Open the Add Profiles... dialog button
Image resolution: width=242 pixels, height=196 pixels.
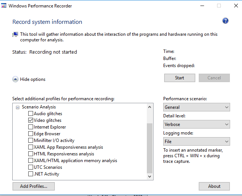(34, 186)
